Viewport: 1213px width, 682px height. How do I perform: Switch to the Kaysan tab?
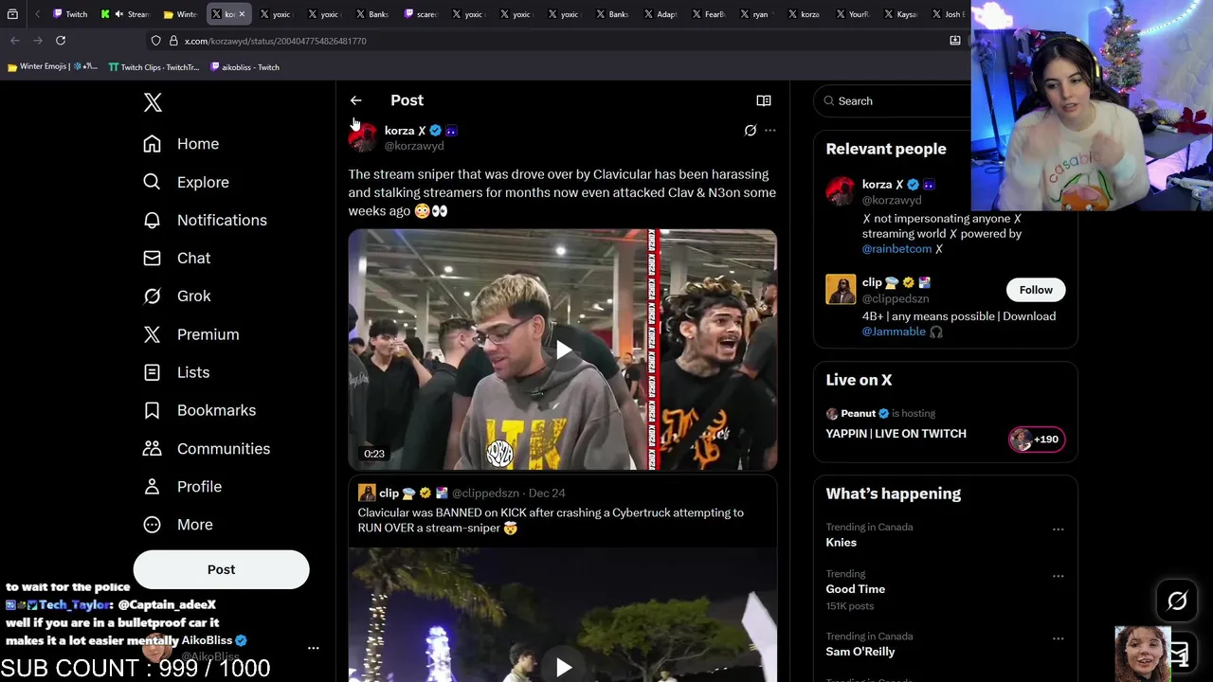coord(900,14)
